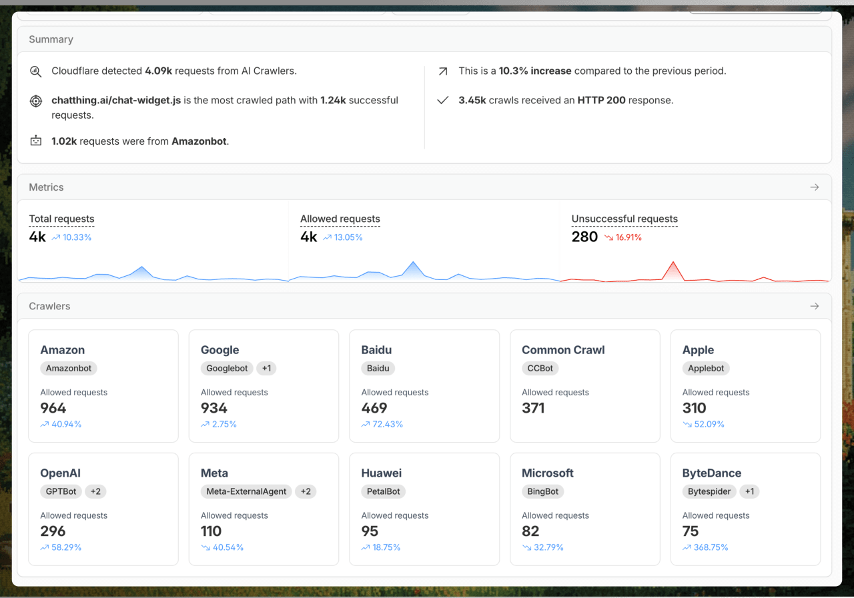Click the trend icon beside 58.29% on OpenAI
The width and height of the screenshot is (854, 598).
(45, 547)
